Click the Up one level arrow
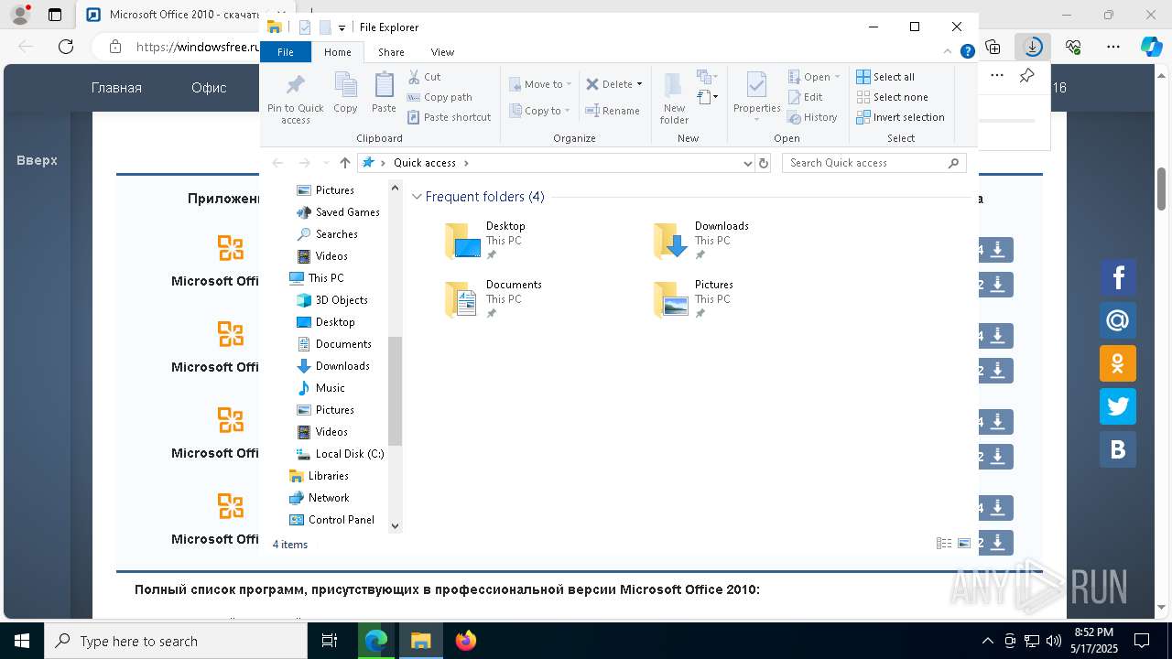Screen dimensions: 1172x659 344,163
